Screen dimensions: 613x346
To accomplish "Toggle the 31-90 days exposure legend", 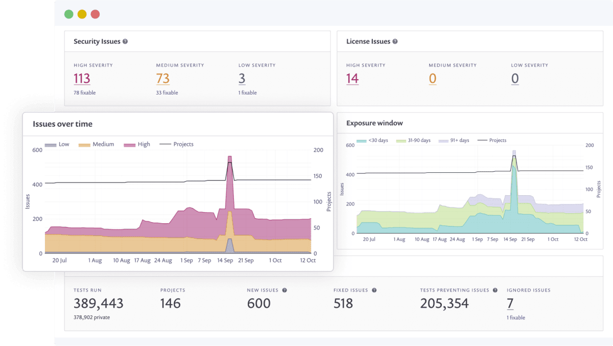I will pyautogui.click(x=412, y=140).
